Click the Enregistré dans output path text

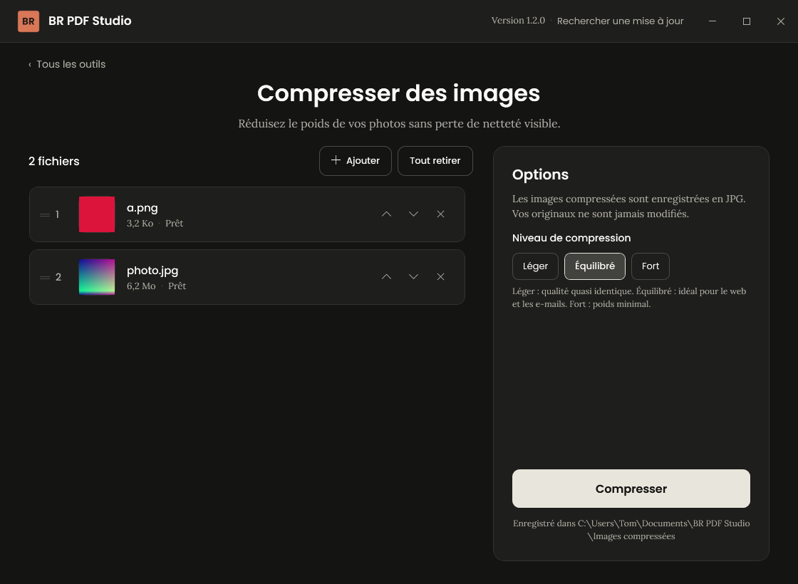[x=631, y=530]
